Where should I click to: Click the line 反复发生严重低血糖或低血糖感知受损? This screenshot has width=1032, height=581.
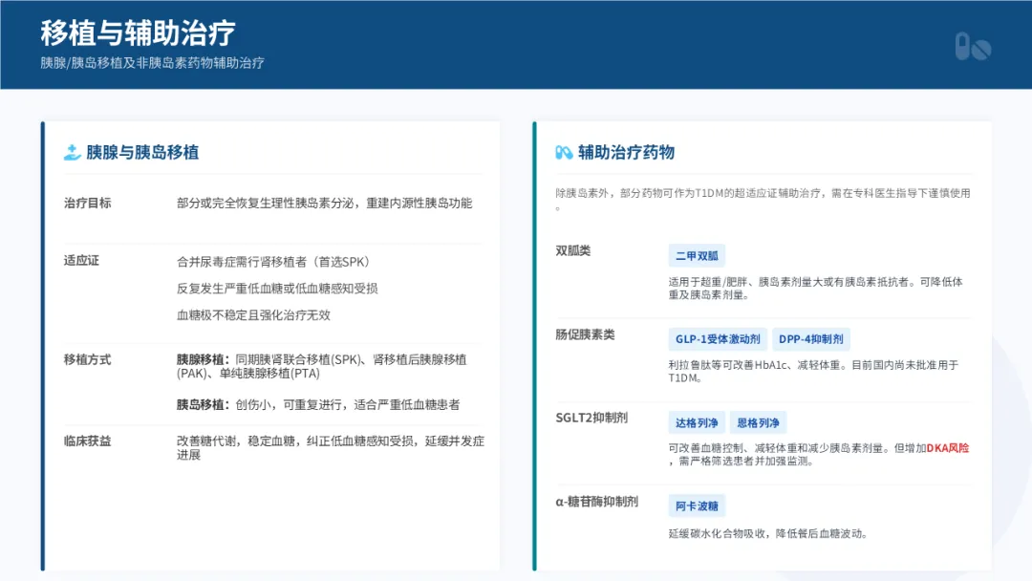click(x=277, y=289)
